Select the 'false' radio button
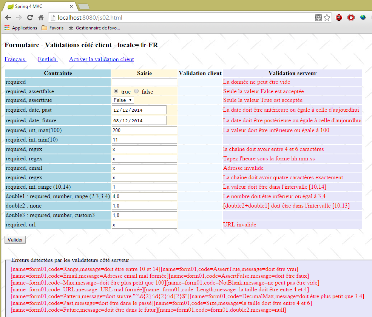The width and height of the screenshot is (372, 317). click(x=136, y=91)
